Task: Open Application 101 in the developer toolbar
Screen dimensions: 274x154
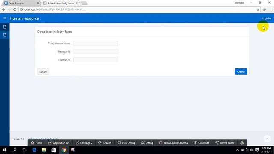Action: coord(59,143)
